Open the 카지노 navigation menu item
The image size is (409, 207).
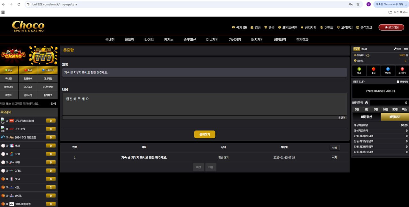point(168,39)
